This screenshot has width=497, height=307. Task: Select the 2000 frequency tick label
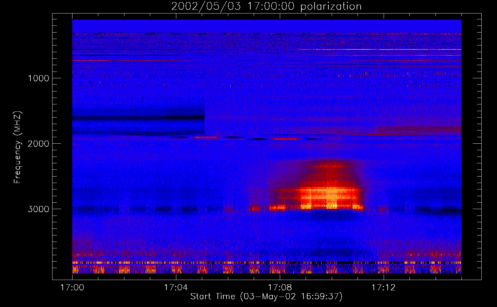coord(38,144)
